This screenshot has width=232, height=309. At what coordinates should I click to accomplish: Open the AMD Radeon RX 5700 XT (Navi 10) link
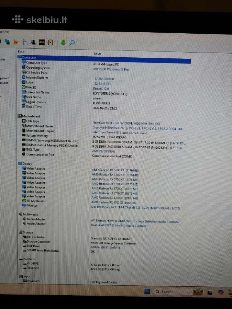113,202
